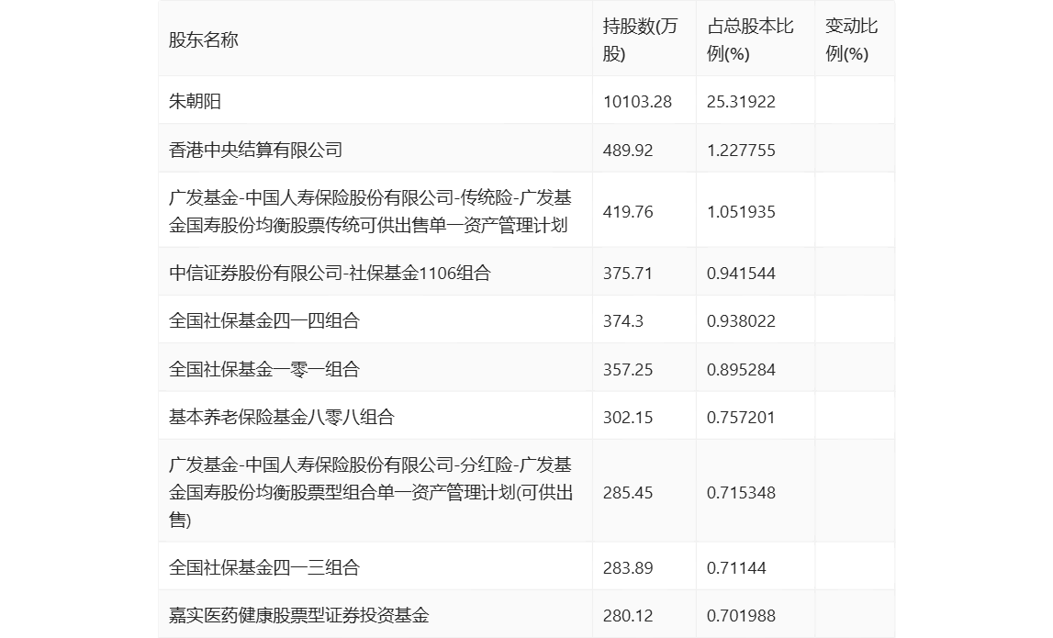Select 全国社保基金四一三组合
The image size is (1053, 638).
coord(263,567)
